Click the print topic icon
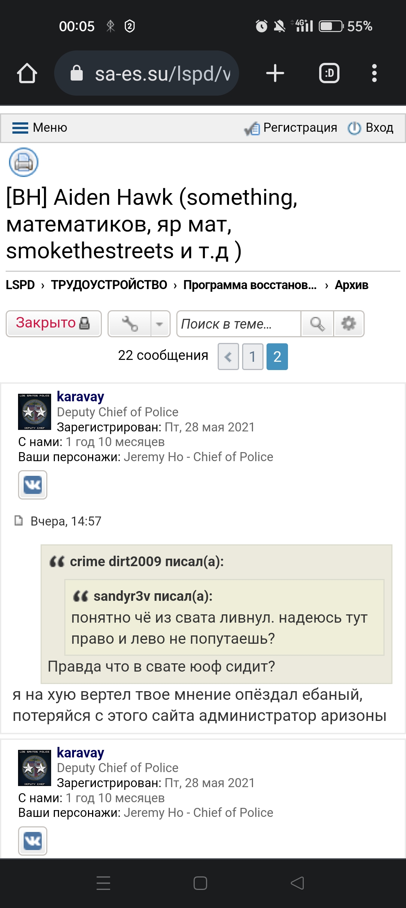Screen dimensions: 406x908 click(24, 162)
